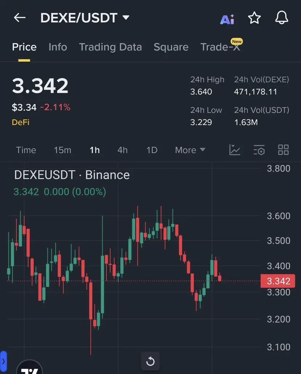Click the 3.342 current price label on axis
301x374 pixels.
pos(278,281)
